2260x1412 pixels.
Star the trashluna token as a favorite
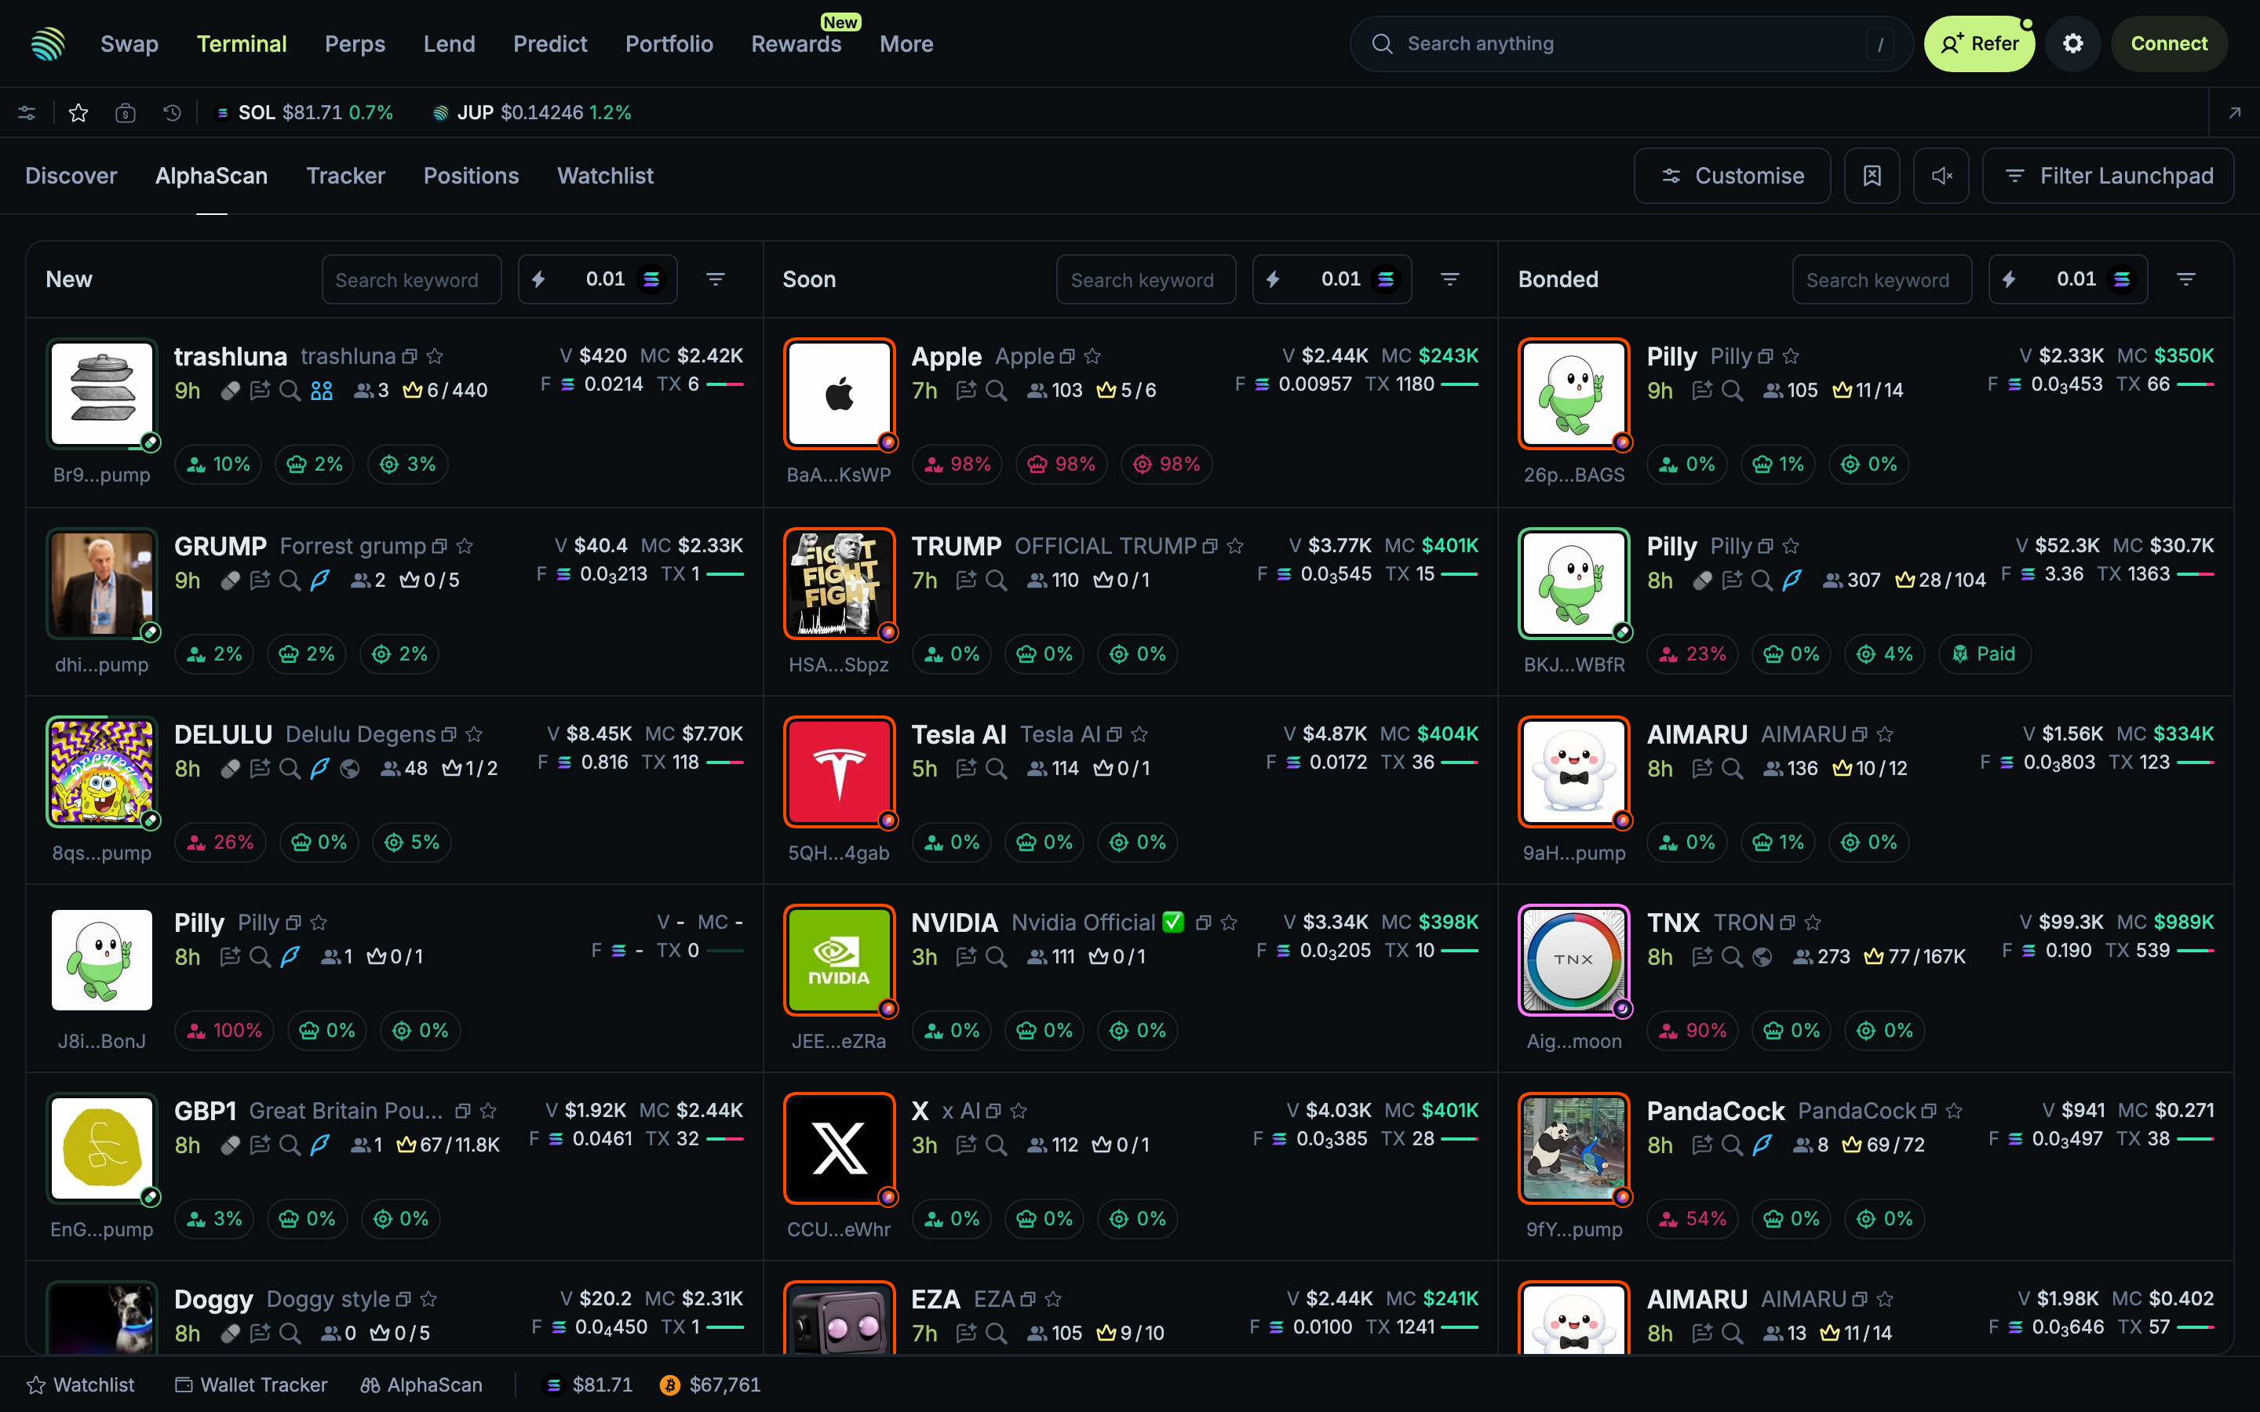436,356
